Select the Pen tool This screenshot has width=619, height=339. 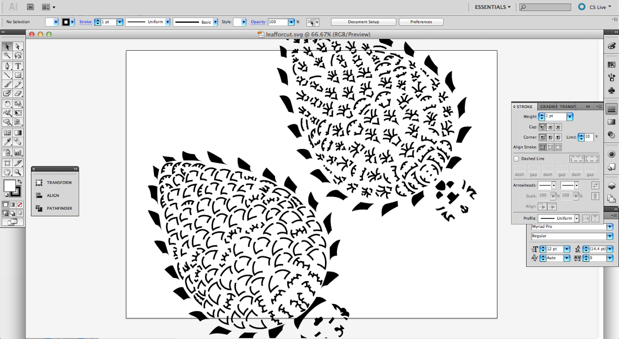click(7, 66)
